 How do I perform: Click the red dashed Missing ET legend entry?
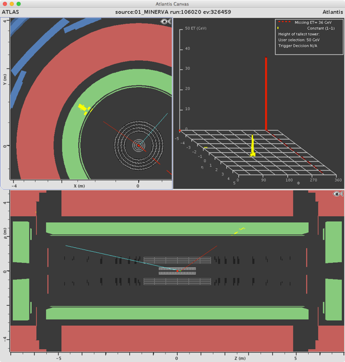[283, 22]
